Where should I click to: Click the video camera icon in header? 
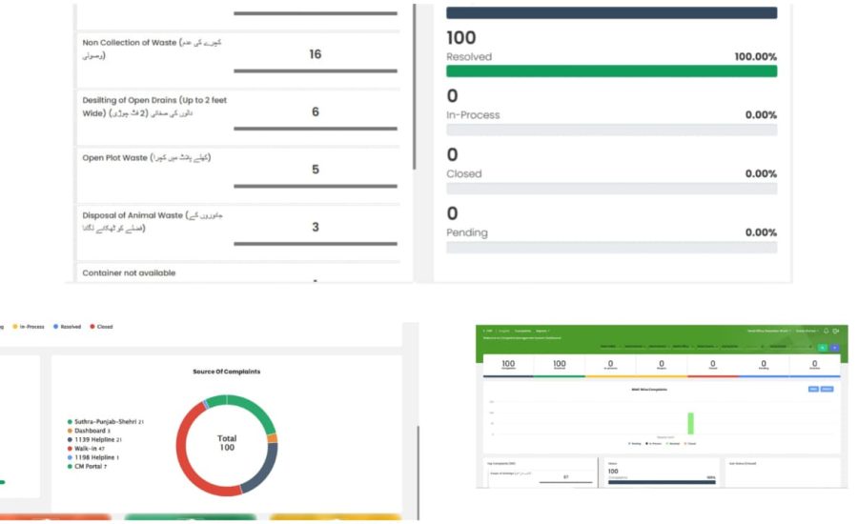836,331
